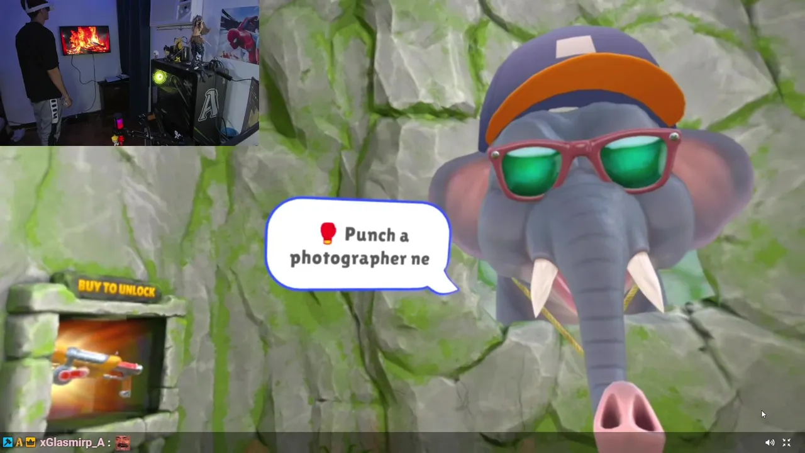
Task: Click the elephant's green sunglasses
Action: coord(584,163)
